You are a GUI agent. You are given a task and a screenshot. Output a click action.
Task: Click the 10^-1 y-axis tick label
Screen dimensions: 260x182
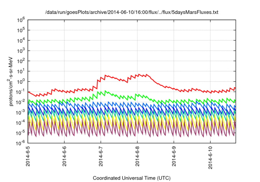pos(21,92)
